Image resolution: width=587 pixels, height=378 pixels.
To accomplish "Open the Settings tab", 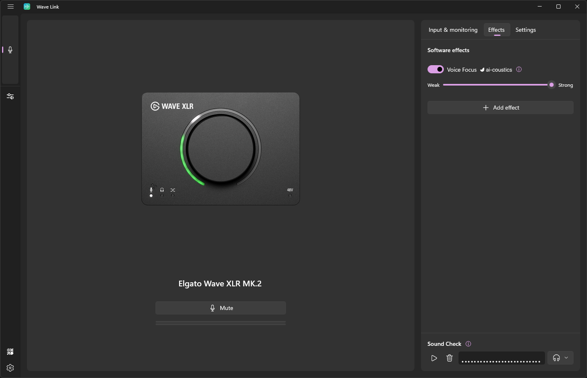I will (525, 30).
